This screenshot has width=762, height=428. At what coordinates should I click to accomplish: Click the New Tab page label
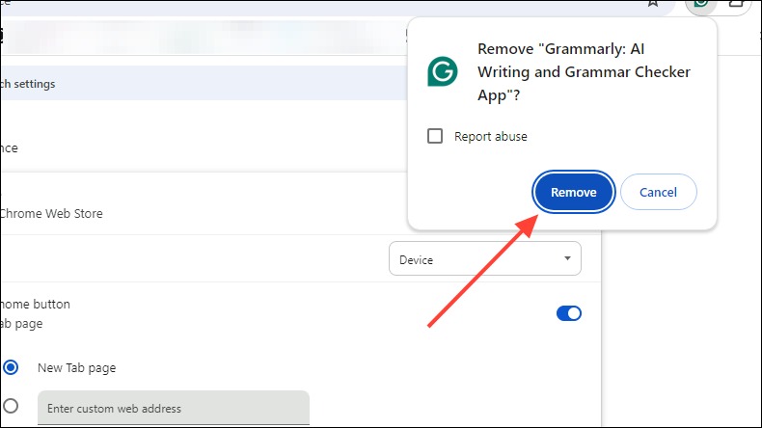click(x=77, y=368)
